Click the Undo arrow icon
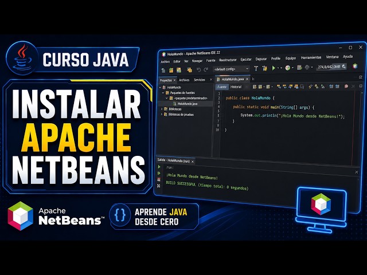 [199, 69]
